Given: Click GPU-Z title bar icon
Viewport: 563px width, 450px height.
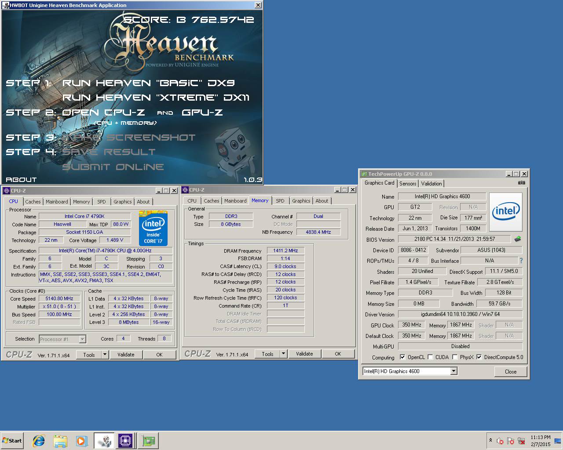Looking at the screenshot, I should tap(364, 174).
